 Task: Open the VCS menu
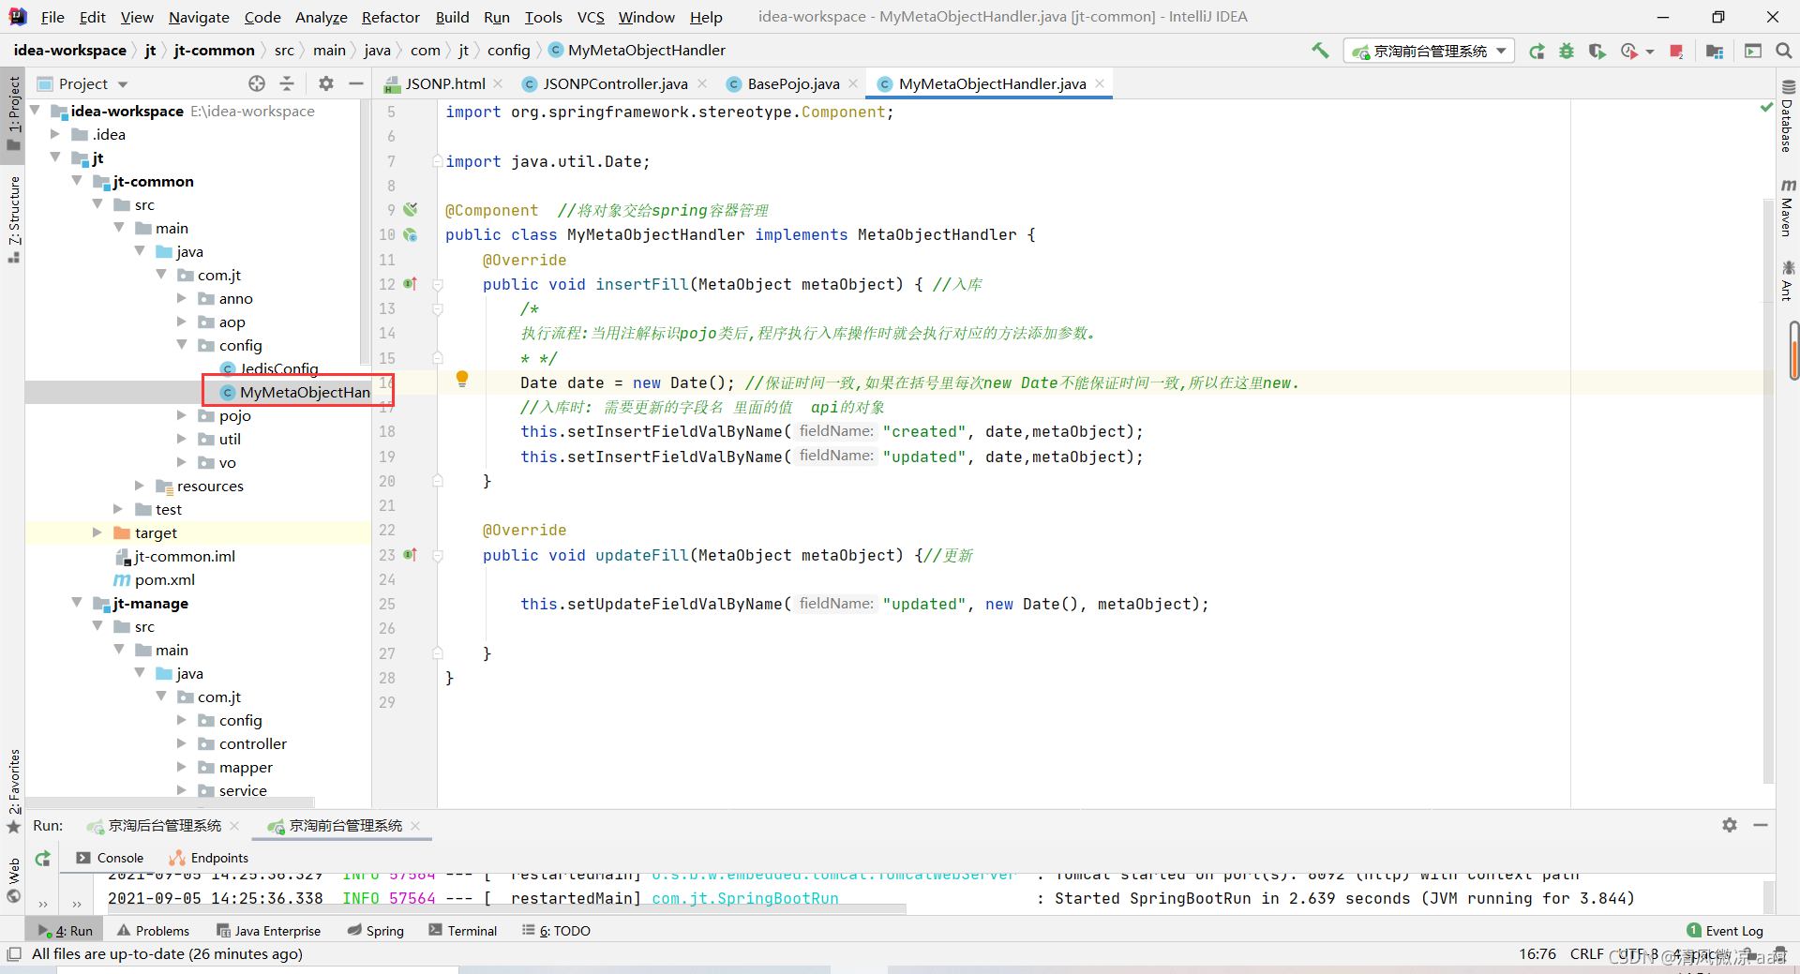click(x=591, y=17)
